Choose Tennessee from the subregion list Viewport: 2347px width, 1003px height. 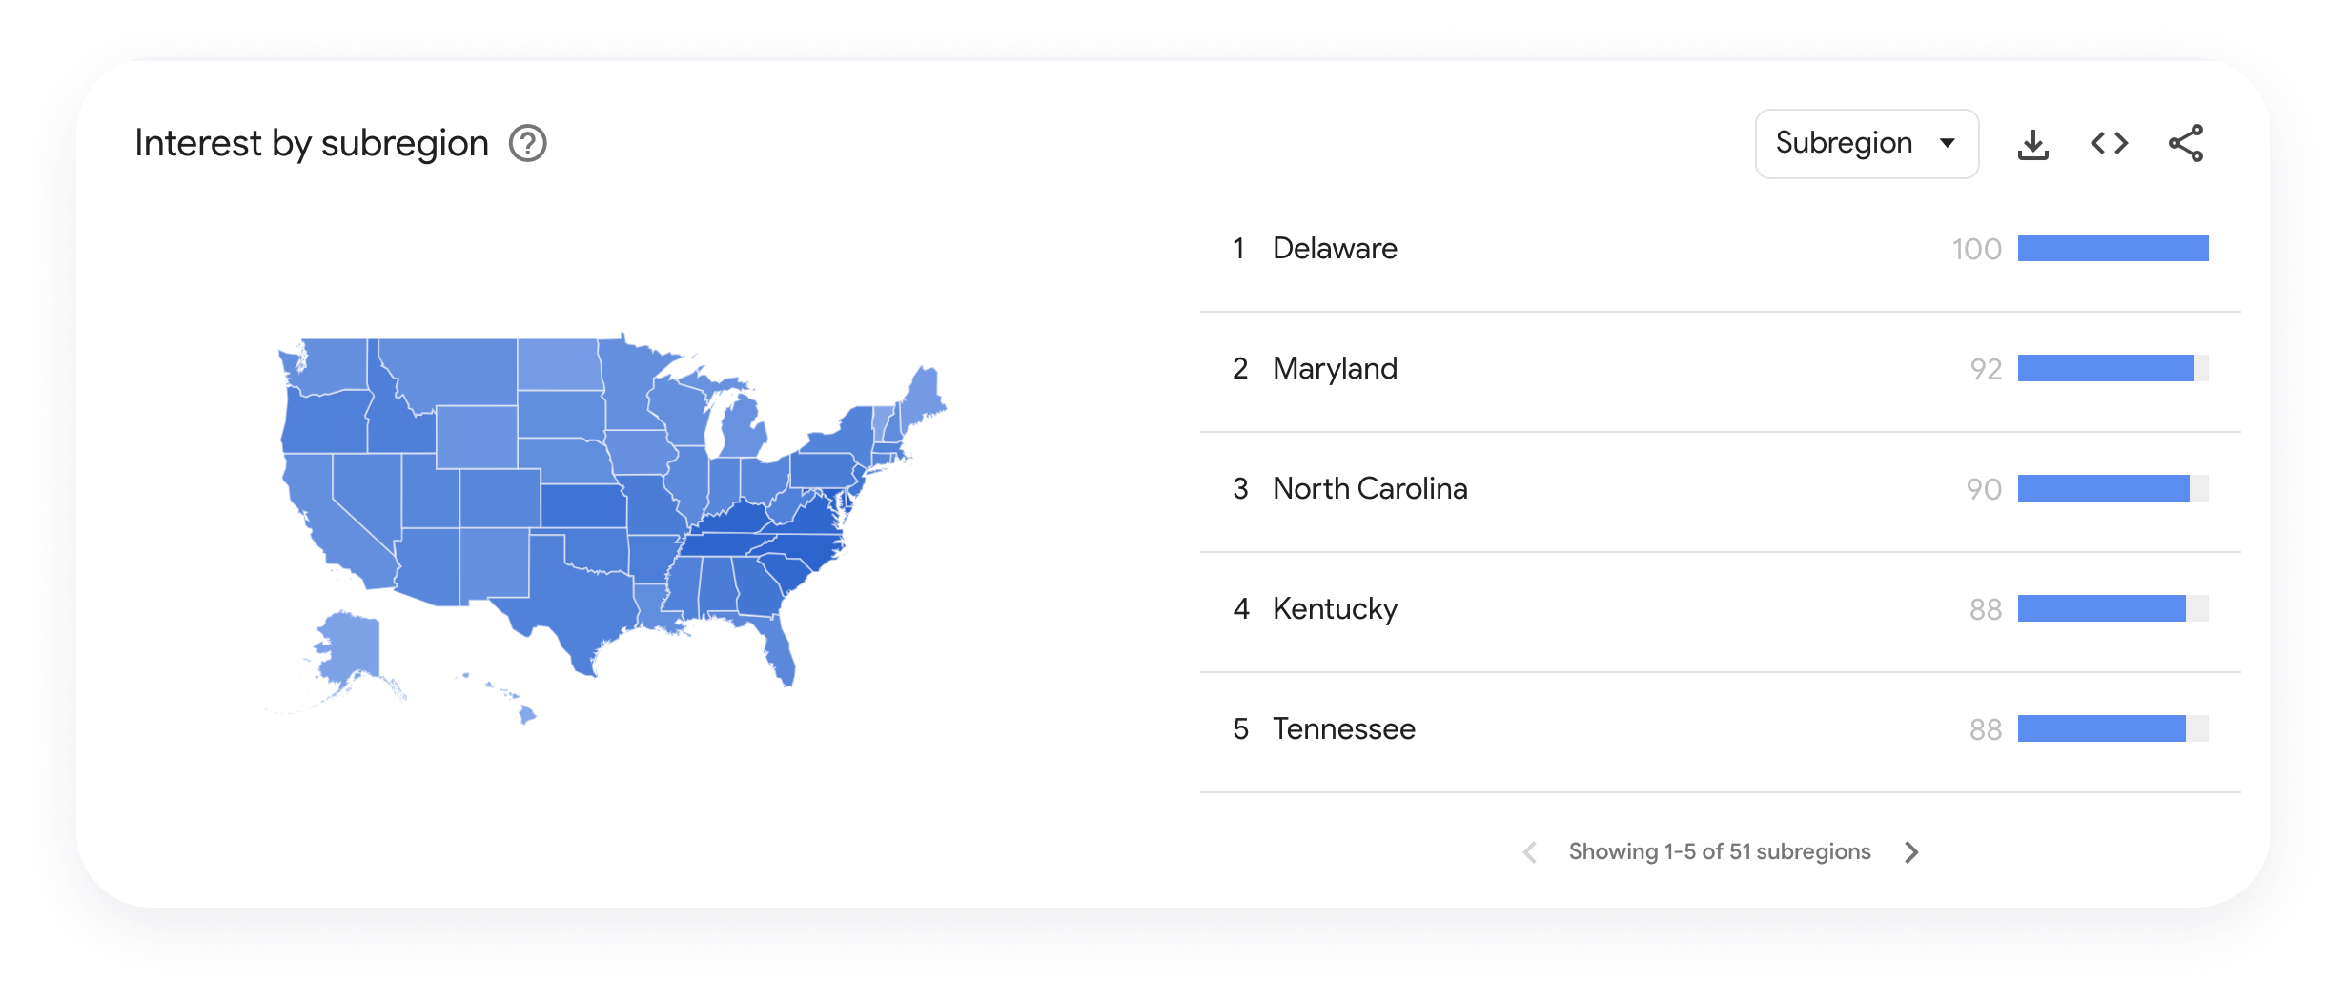(x=1720, y=729)
